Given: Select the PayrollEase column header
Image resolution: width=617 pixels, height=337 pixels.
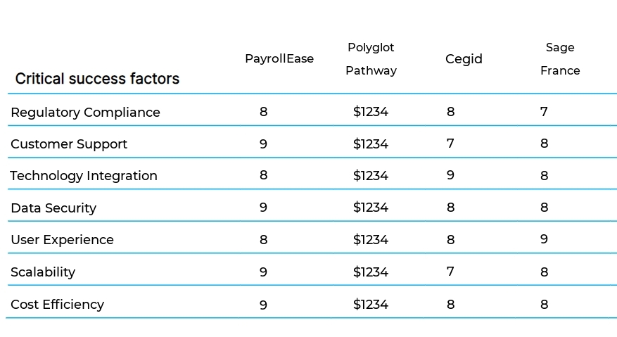Looking at the screenshot, I should click(279, 59).
